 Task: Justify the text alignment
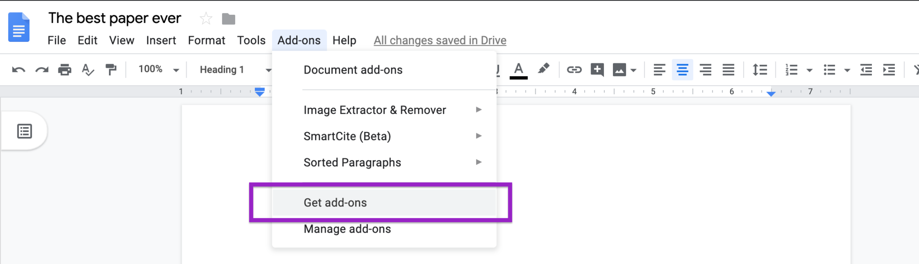(728, 70)
